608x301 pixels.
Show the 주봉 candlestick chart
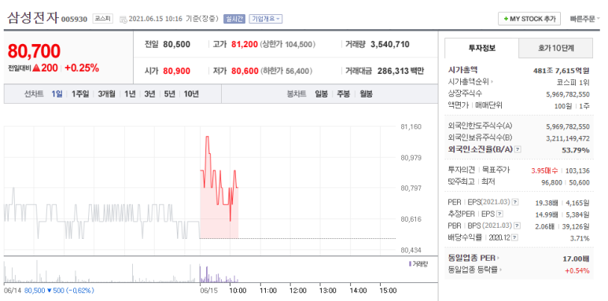coord(344,94)
